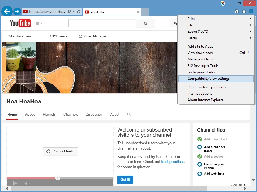
Task: Toggle the 'Describe your channel' tip circle
Action: tap(200, 164)
